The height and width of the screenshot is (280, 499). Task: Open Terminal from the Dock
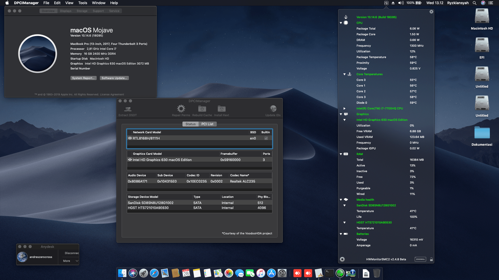pyautogui.click(x=330, y=273)
